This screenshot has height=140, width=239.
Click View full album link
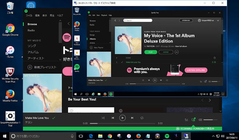pyautogui.click(x=181, y=46)
